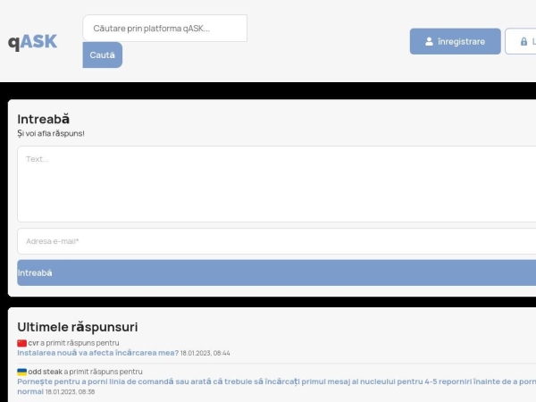Open the Pornește pentru a porni linia link
Image resolution: width=536 pixels, height=402 pixels.
coord(277,386)
